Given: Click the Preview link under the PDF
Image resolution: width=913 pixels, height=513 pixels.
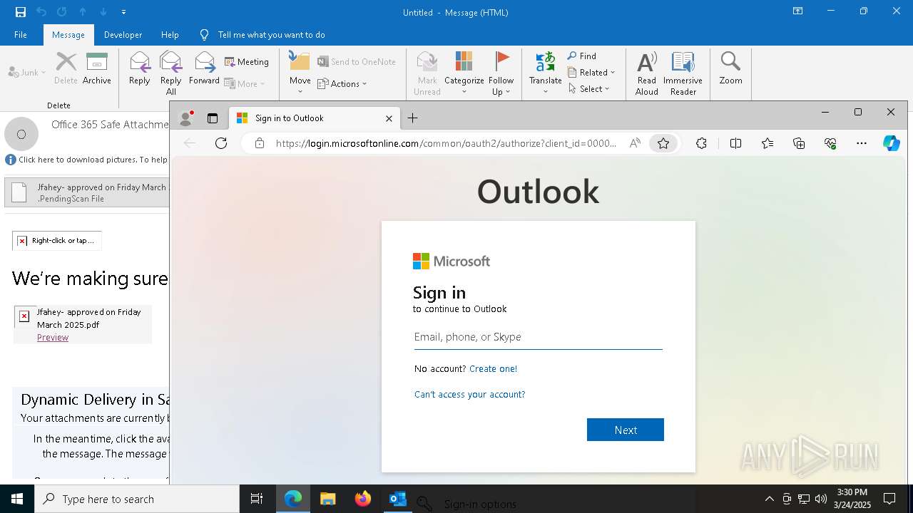Looking at the screenshot, I should (x=53, y=337).
